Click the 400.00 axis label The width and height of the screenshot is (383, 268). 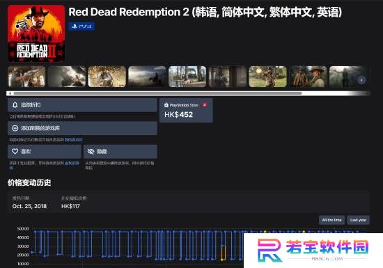click(x=23, y=237)
